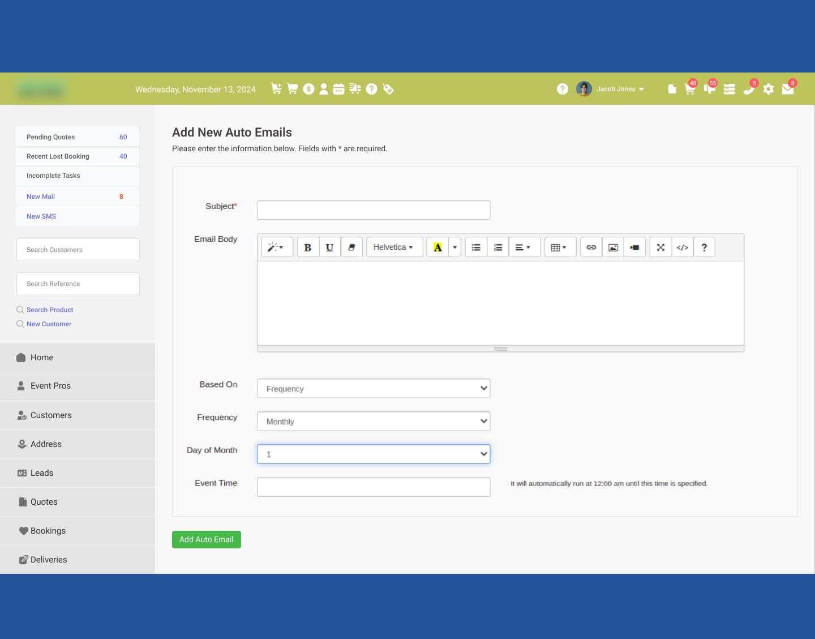Click the delivery truck icon in header

(x=355, y=89)
